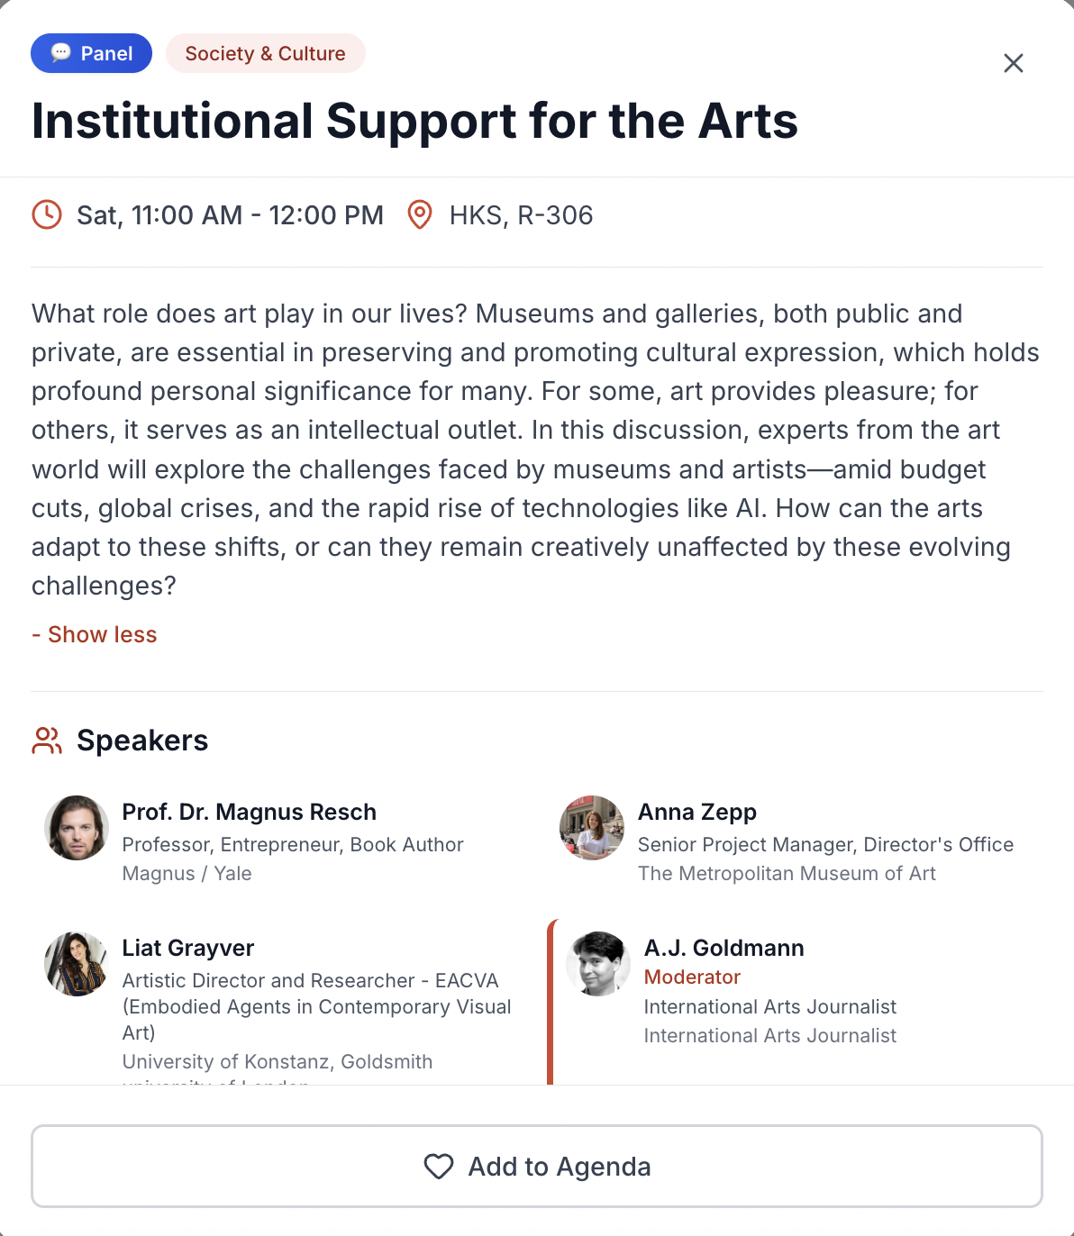1074x1236 pixels.
Task: Select speaker name Liat Grayver
Action: (x=188, y=948)
